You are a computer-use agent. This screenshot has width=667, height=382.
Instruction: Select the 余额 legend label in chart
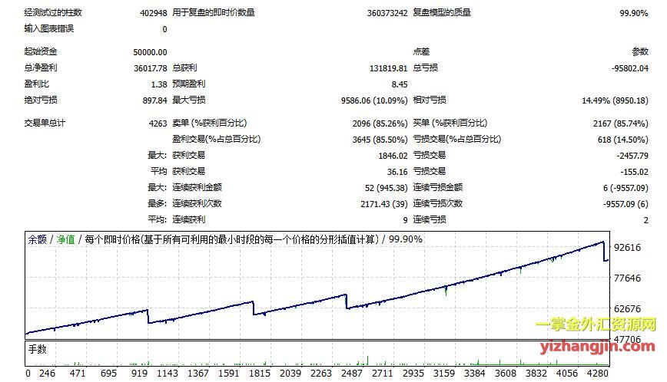click(x=36, y=239)
